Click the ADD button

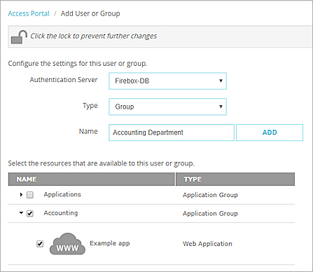(x=270, y=132)
